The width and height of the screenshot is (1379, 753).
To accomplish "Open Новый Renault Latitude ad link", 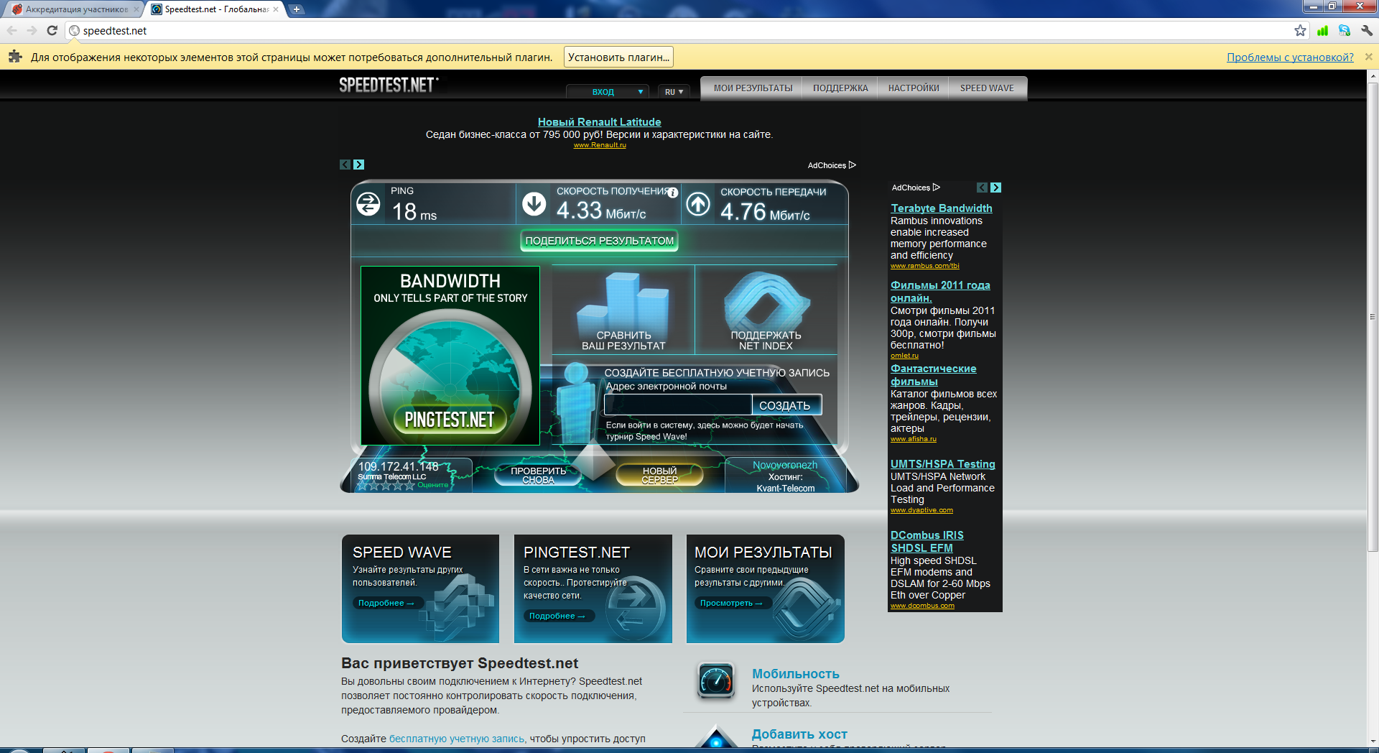I will pos(599,122).
